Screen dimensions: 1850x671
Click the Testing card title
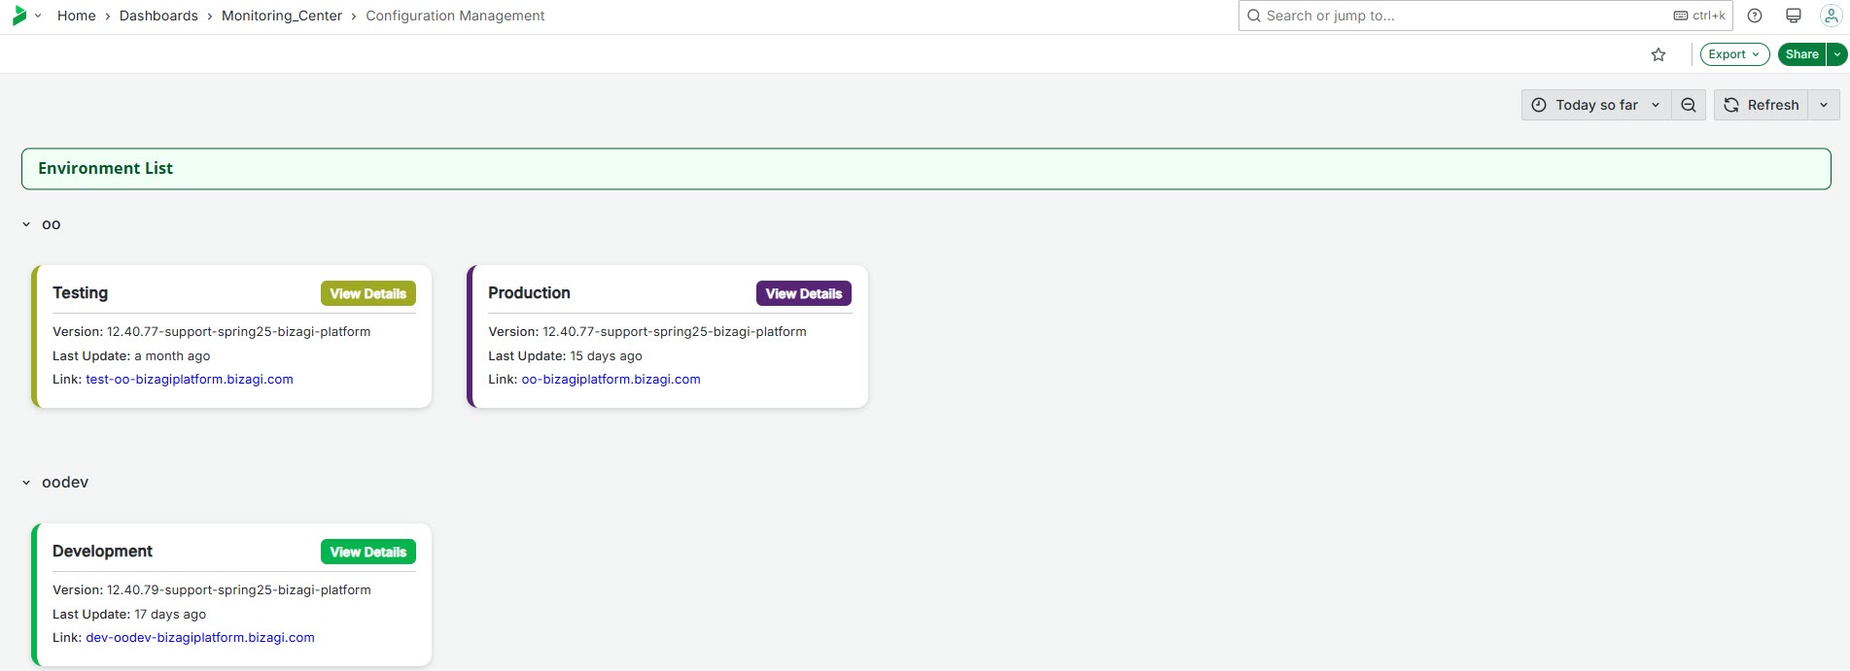tap(80, 293)
